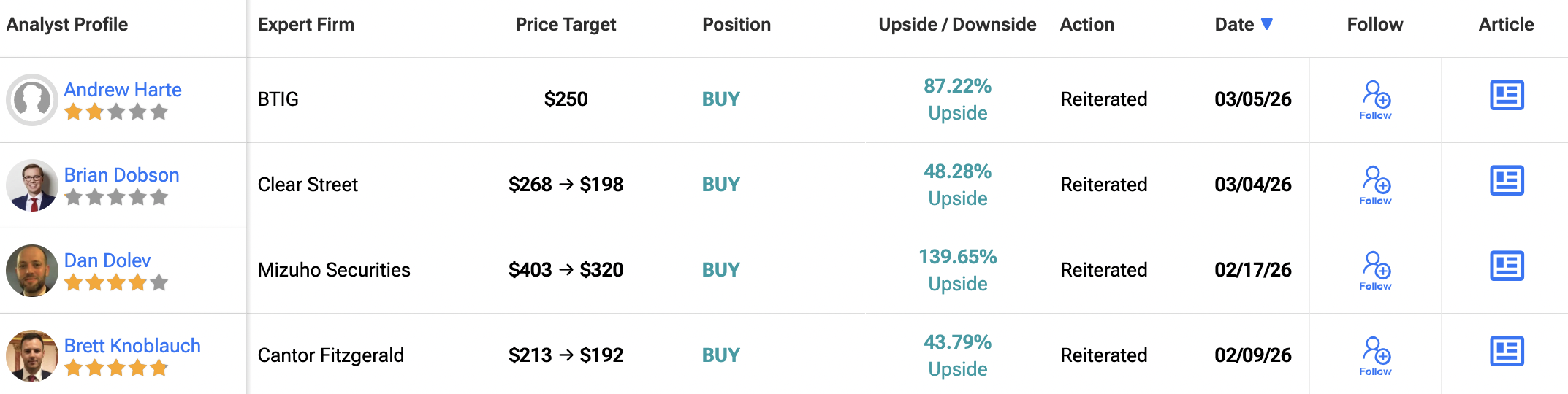Click the Price Target column header
1568x394 pixels.
[566, 25]
